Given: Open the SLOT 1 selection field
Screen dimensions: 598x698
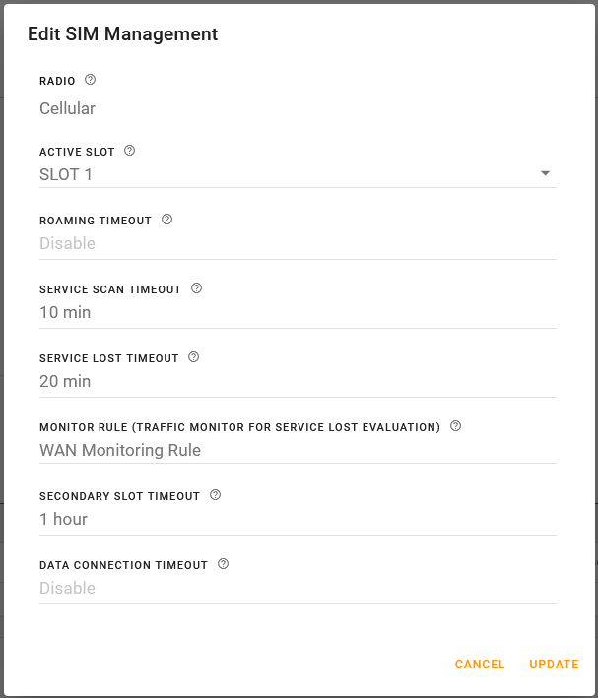Looking at the screenshot, I should (x=286, y=174).
